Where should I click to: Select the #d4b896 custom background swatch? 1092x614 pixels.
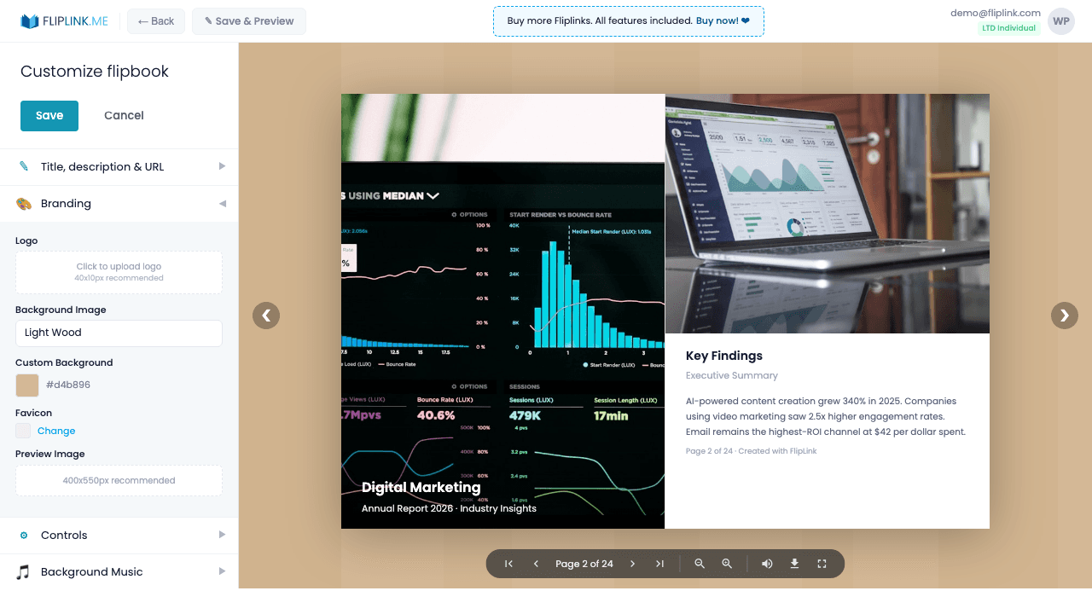pyautogui.click(x=26, y=385)
